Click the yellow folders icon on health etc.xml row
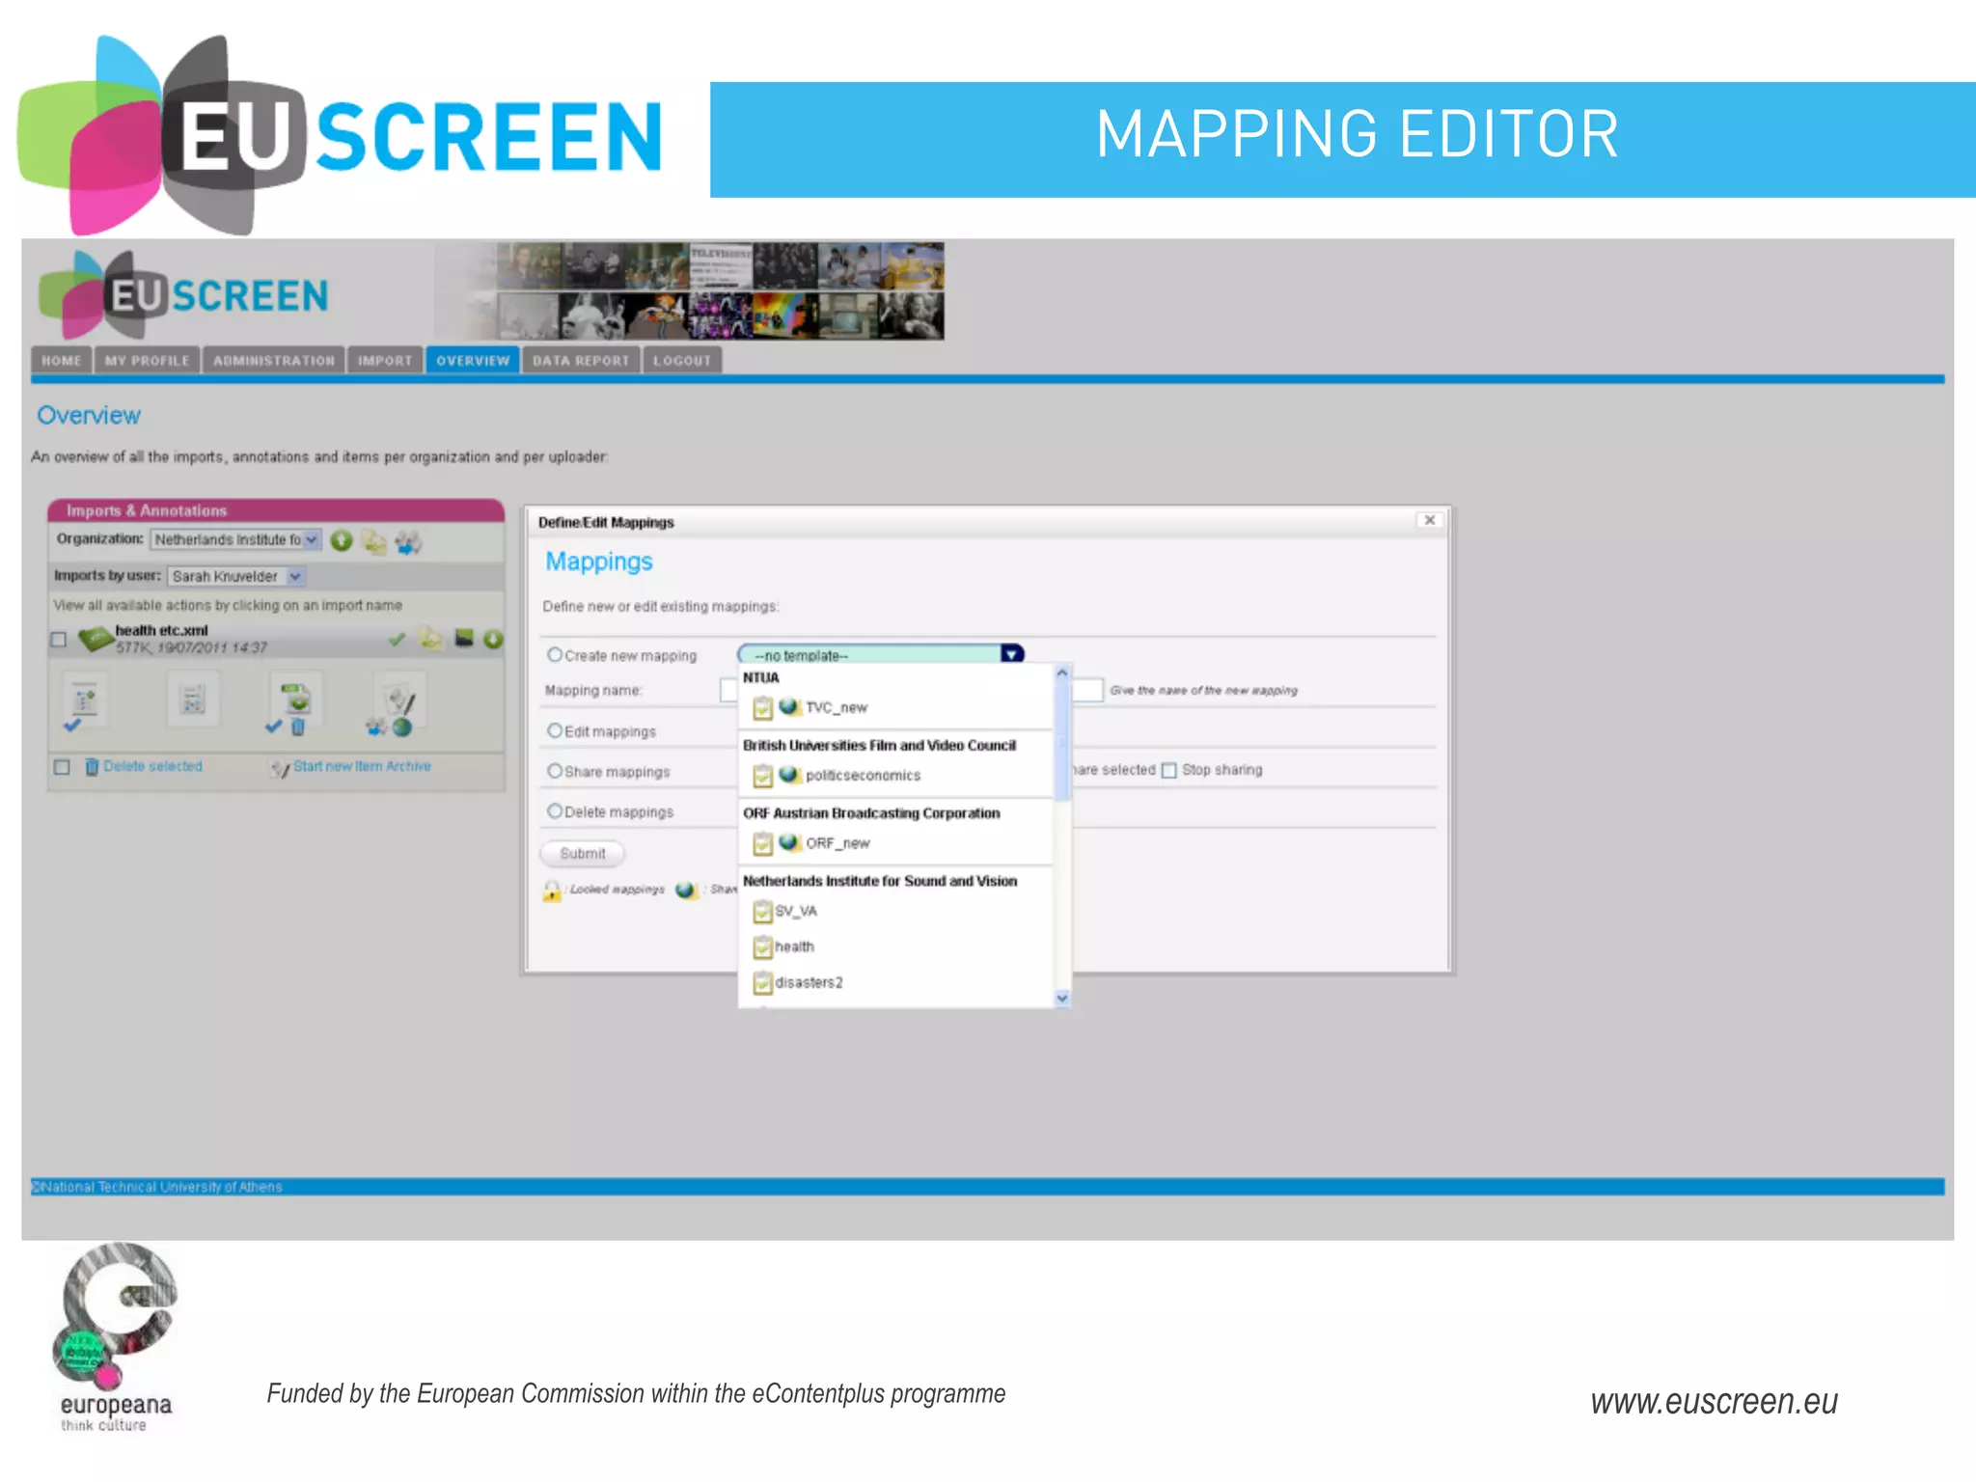 click(430, 638)
